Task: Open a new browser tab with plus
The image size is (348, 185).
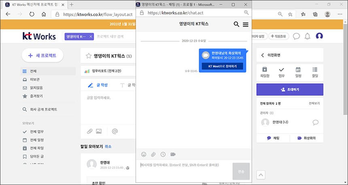Action: point(72,4)
